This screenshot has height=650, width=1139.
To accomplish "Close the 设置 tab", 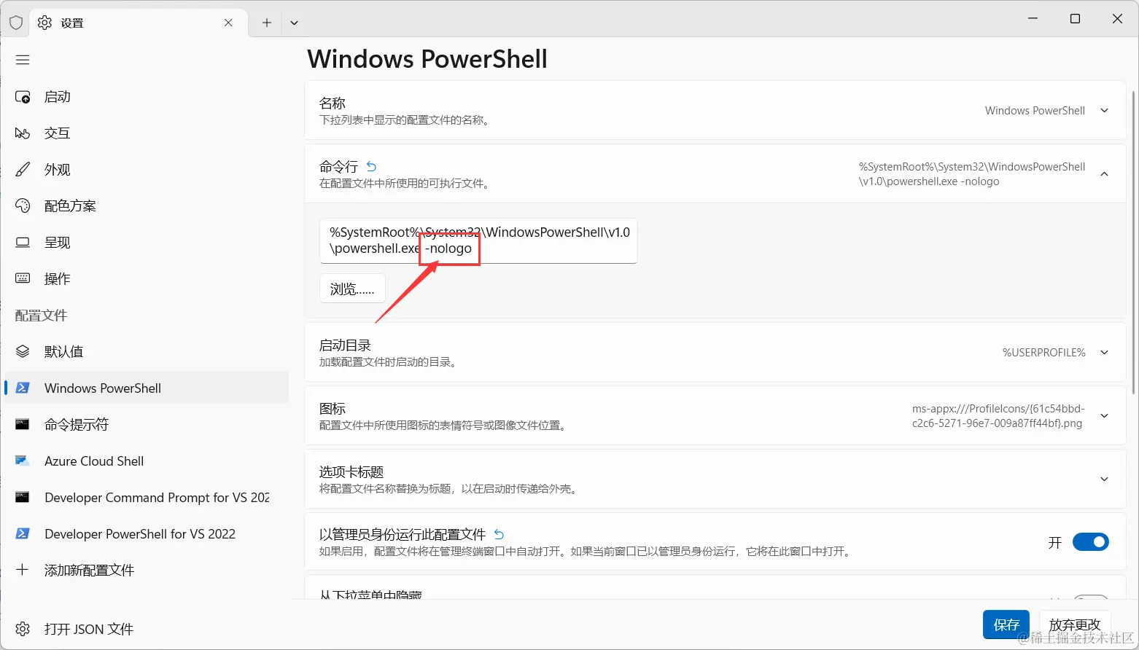I will coord(228,23).
